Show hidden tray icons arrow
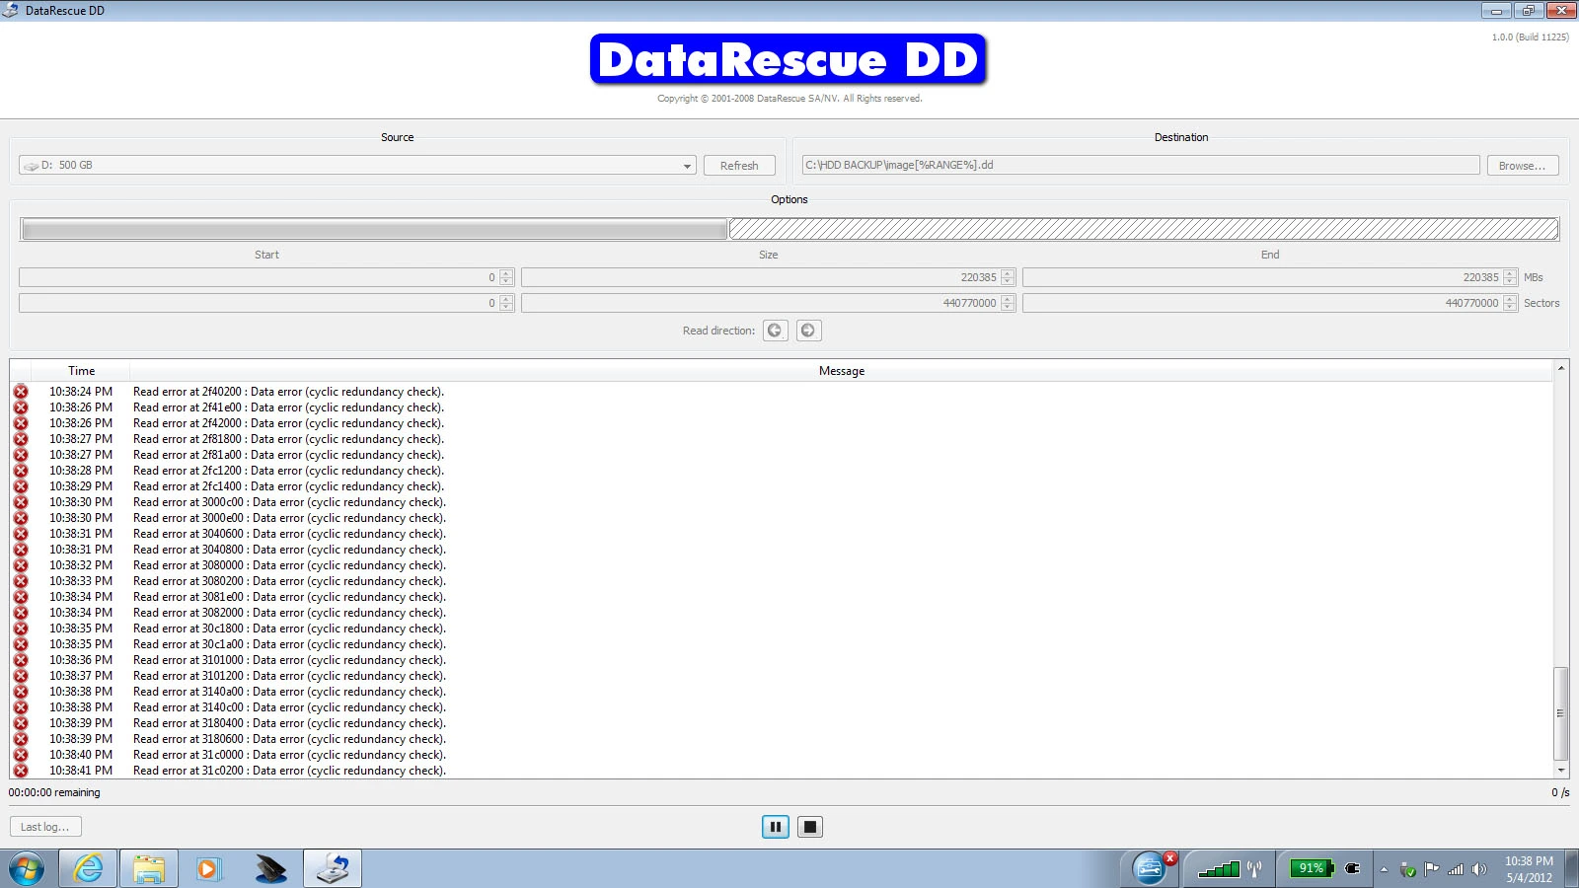The width and height of the screenshot is (1579, 888). (1384, 869)
